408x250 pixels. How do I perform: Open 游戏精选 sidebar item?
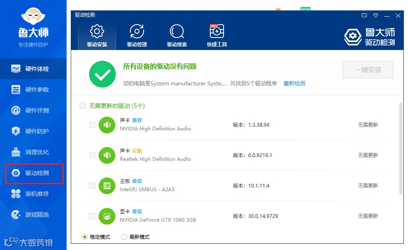pyautogui.click(x=33, y=215)
